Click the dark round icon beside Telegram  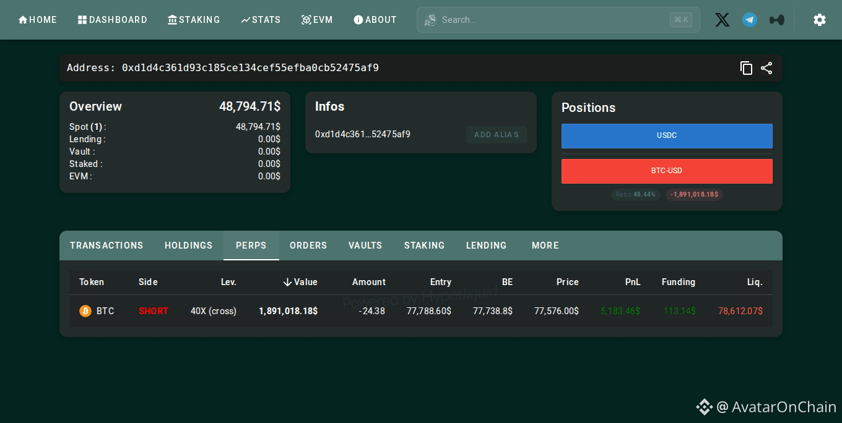pos(776,20)
